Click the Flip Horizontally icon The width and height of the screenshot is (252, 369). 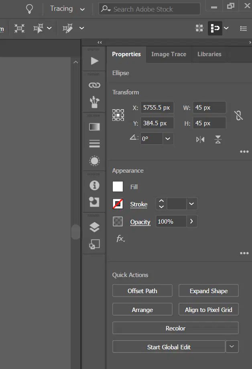point(200,140)
